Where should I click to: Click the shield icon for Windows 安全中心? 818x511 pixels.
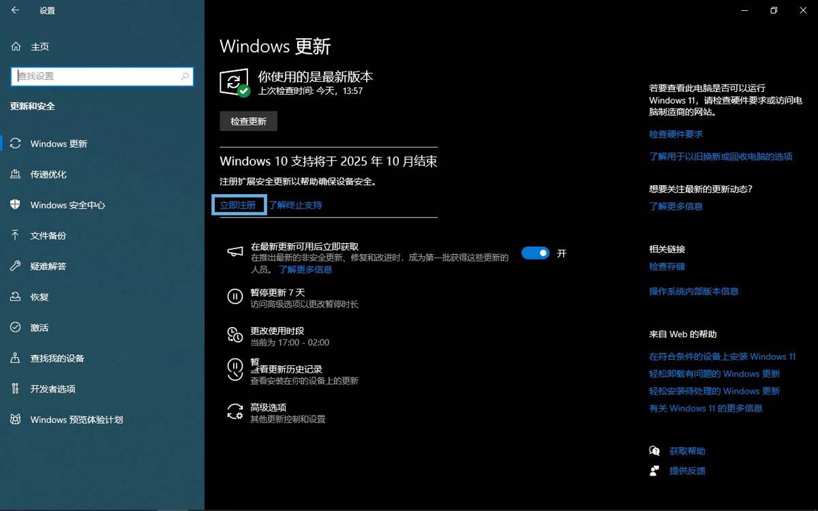click(x=16, y=205)
